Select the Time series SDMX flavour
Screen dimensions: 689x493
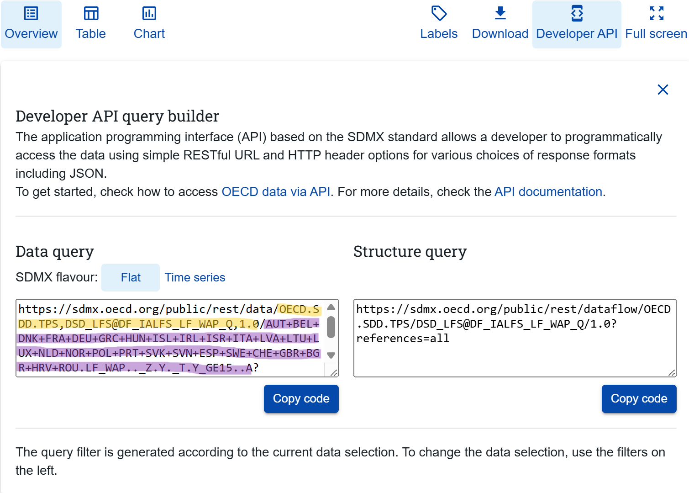coord(195,277)
